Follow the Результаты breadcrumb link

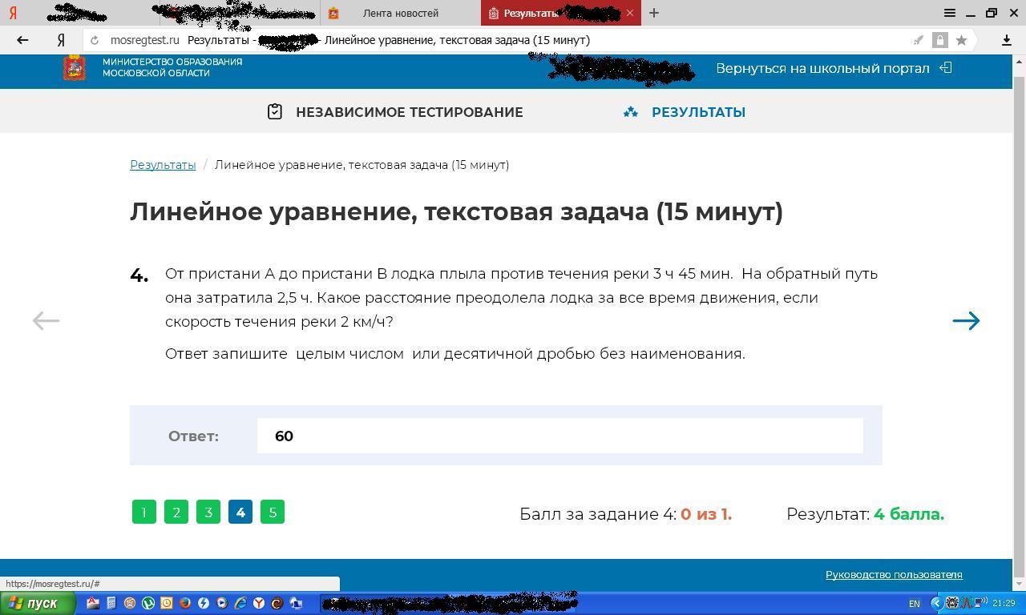click(163, 165)
